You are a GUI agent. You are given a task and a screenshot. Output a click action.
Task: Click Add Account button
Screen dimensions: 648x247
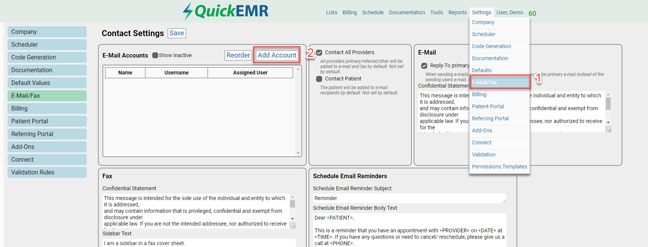277,55
